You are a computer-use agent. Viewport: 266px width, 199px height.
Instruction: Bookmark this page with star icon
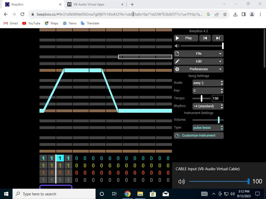(x=225, y=15)
